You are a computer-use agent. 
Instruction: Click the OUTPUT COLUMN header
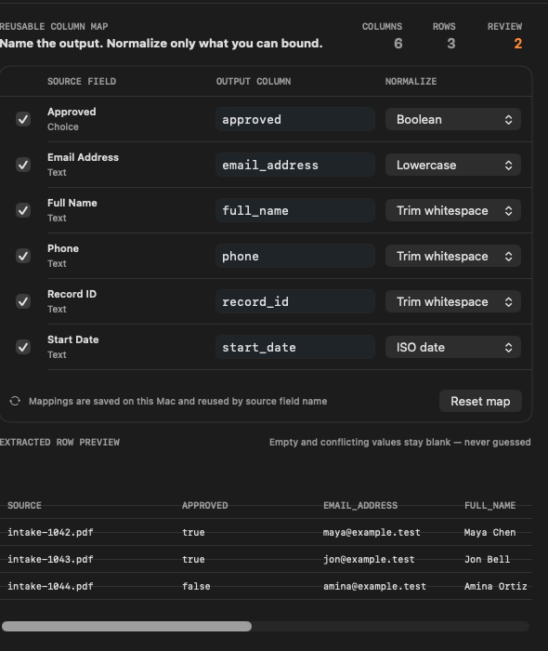[x=254, y=82]
